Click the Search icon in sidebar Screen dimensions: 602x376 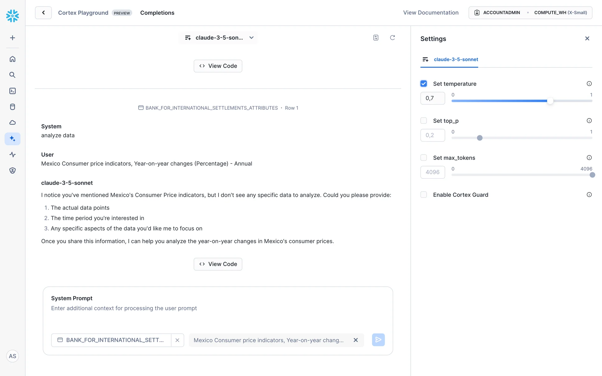click(13, 75)
